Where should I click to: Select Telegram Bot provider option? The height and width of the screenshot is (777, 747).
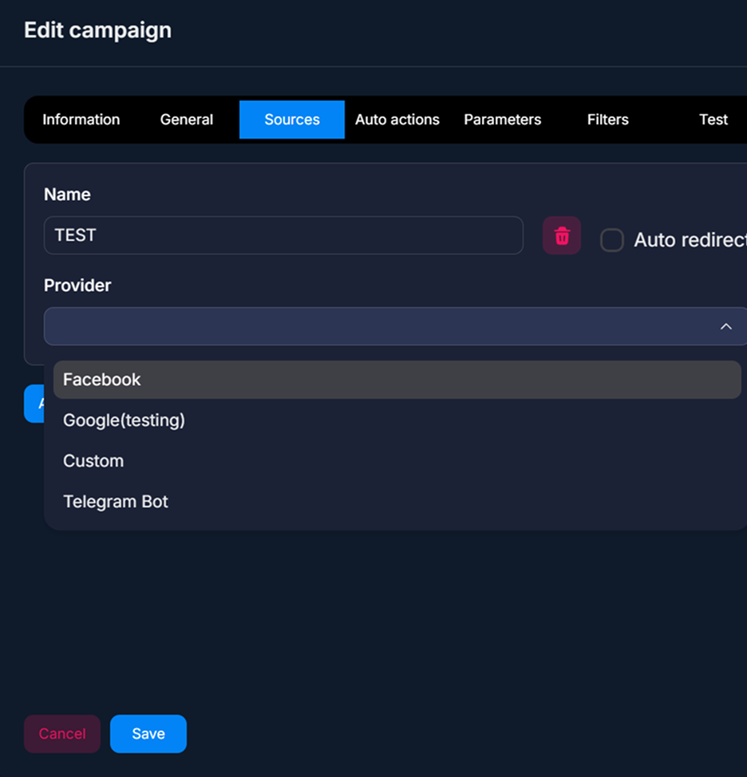point(397,502)
